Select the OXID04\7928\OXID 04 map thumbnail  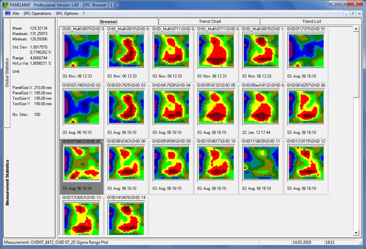tap(171, 107)
